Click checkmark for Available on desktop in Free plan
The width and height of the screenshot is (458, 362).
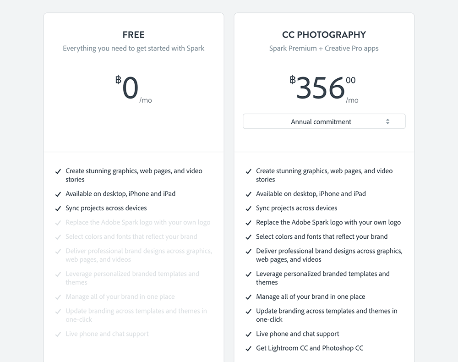click(x=58, y=194)
